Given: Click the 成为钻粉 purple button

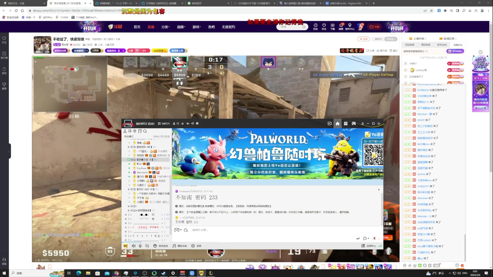Looking at the screenshot, I should pyautogui.click(x=455, y=51).
